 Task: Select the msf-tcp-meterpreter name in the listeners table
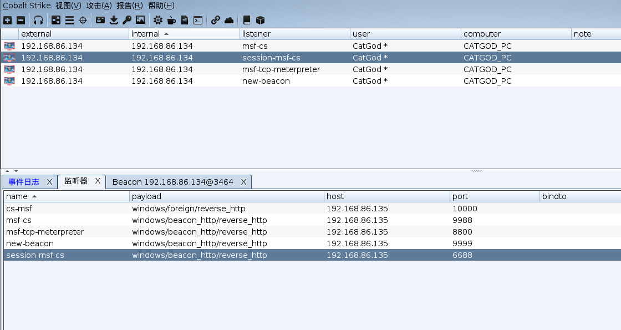(x=45, y=232)
